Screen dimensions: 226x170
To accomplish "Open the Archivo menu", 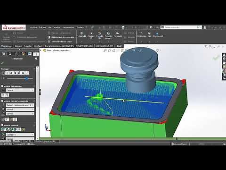I will 33,27.
